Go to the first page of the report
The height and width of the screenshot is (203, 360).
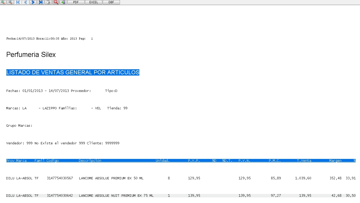18,2
